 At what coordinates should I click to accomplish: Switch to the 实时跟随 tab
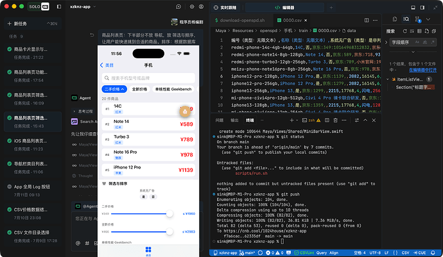tap(225, 8)
